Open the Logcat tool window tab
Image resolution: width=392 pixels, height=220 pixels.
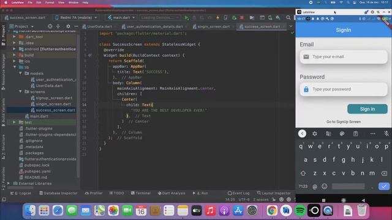click(21, 193)
